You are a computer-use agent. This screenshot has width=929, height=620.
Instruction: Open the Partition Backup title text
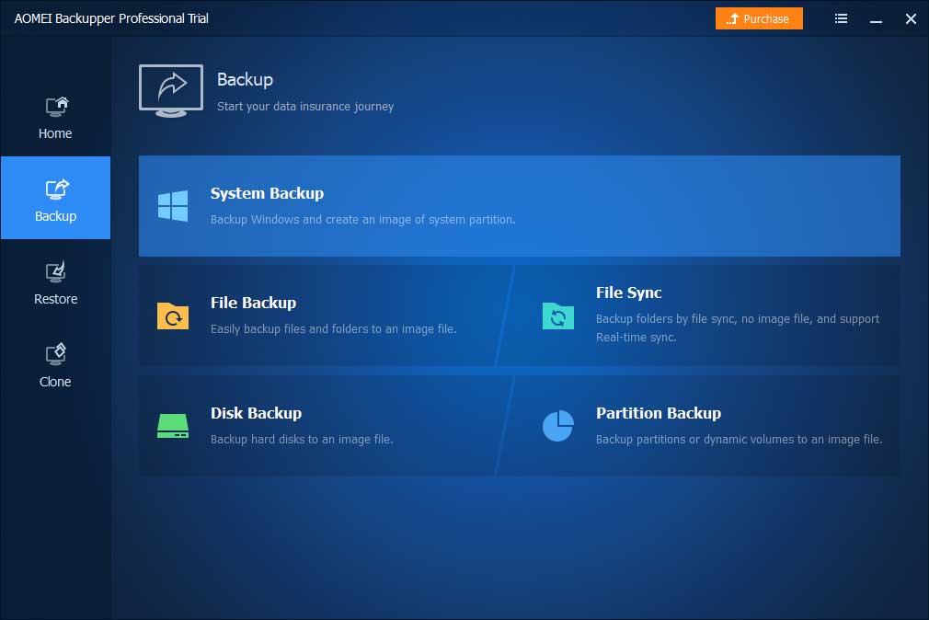pyautogui.click(x=658, y=413)
